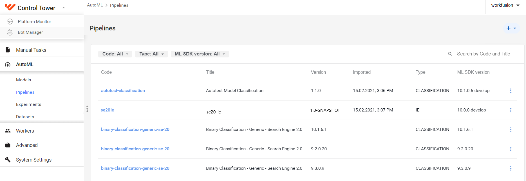
Task: Open more options for autotest-classification row
Action: [511, 91]
